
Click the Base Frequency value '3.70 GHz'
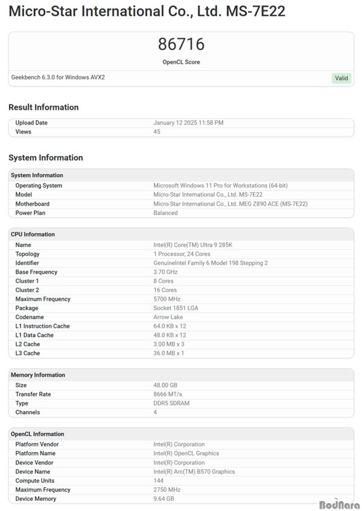tap(165, 272)
